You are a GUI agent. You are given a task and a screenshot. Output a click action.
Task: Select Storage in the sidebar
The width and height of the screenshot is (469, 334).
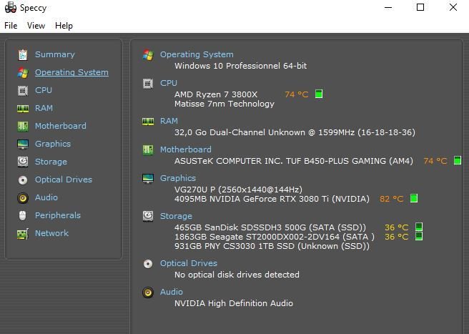coord(51,162)
